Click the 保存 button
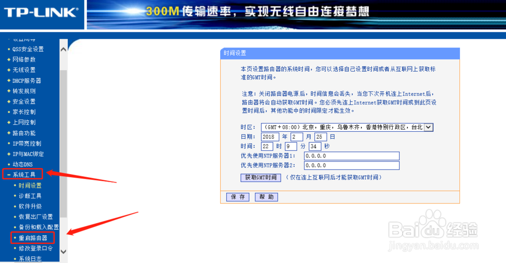Screen dimensions: 506x263 point(238,197)
